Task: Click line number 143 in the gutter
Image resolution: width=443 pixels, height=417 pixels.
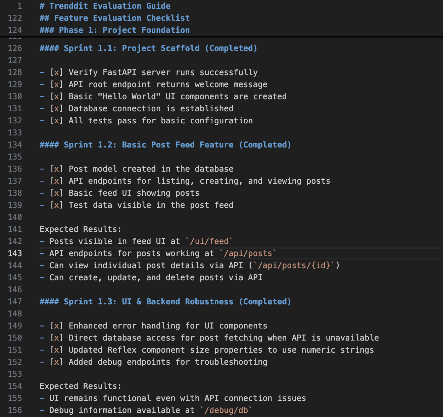Action: 15,253
